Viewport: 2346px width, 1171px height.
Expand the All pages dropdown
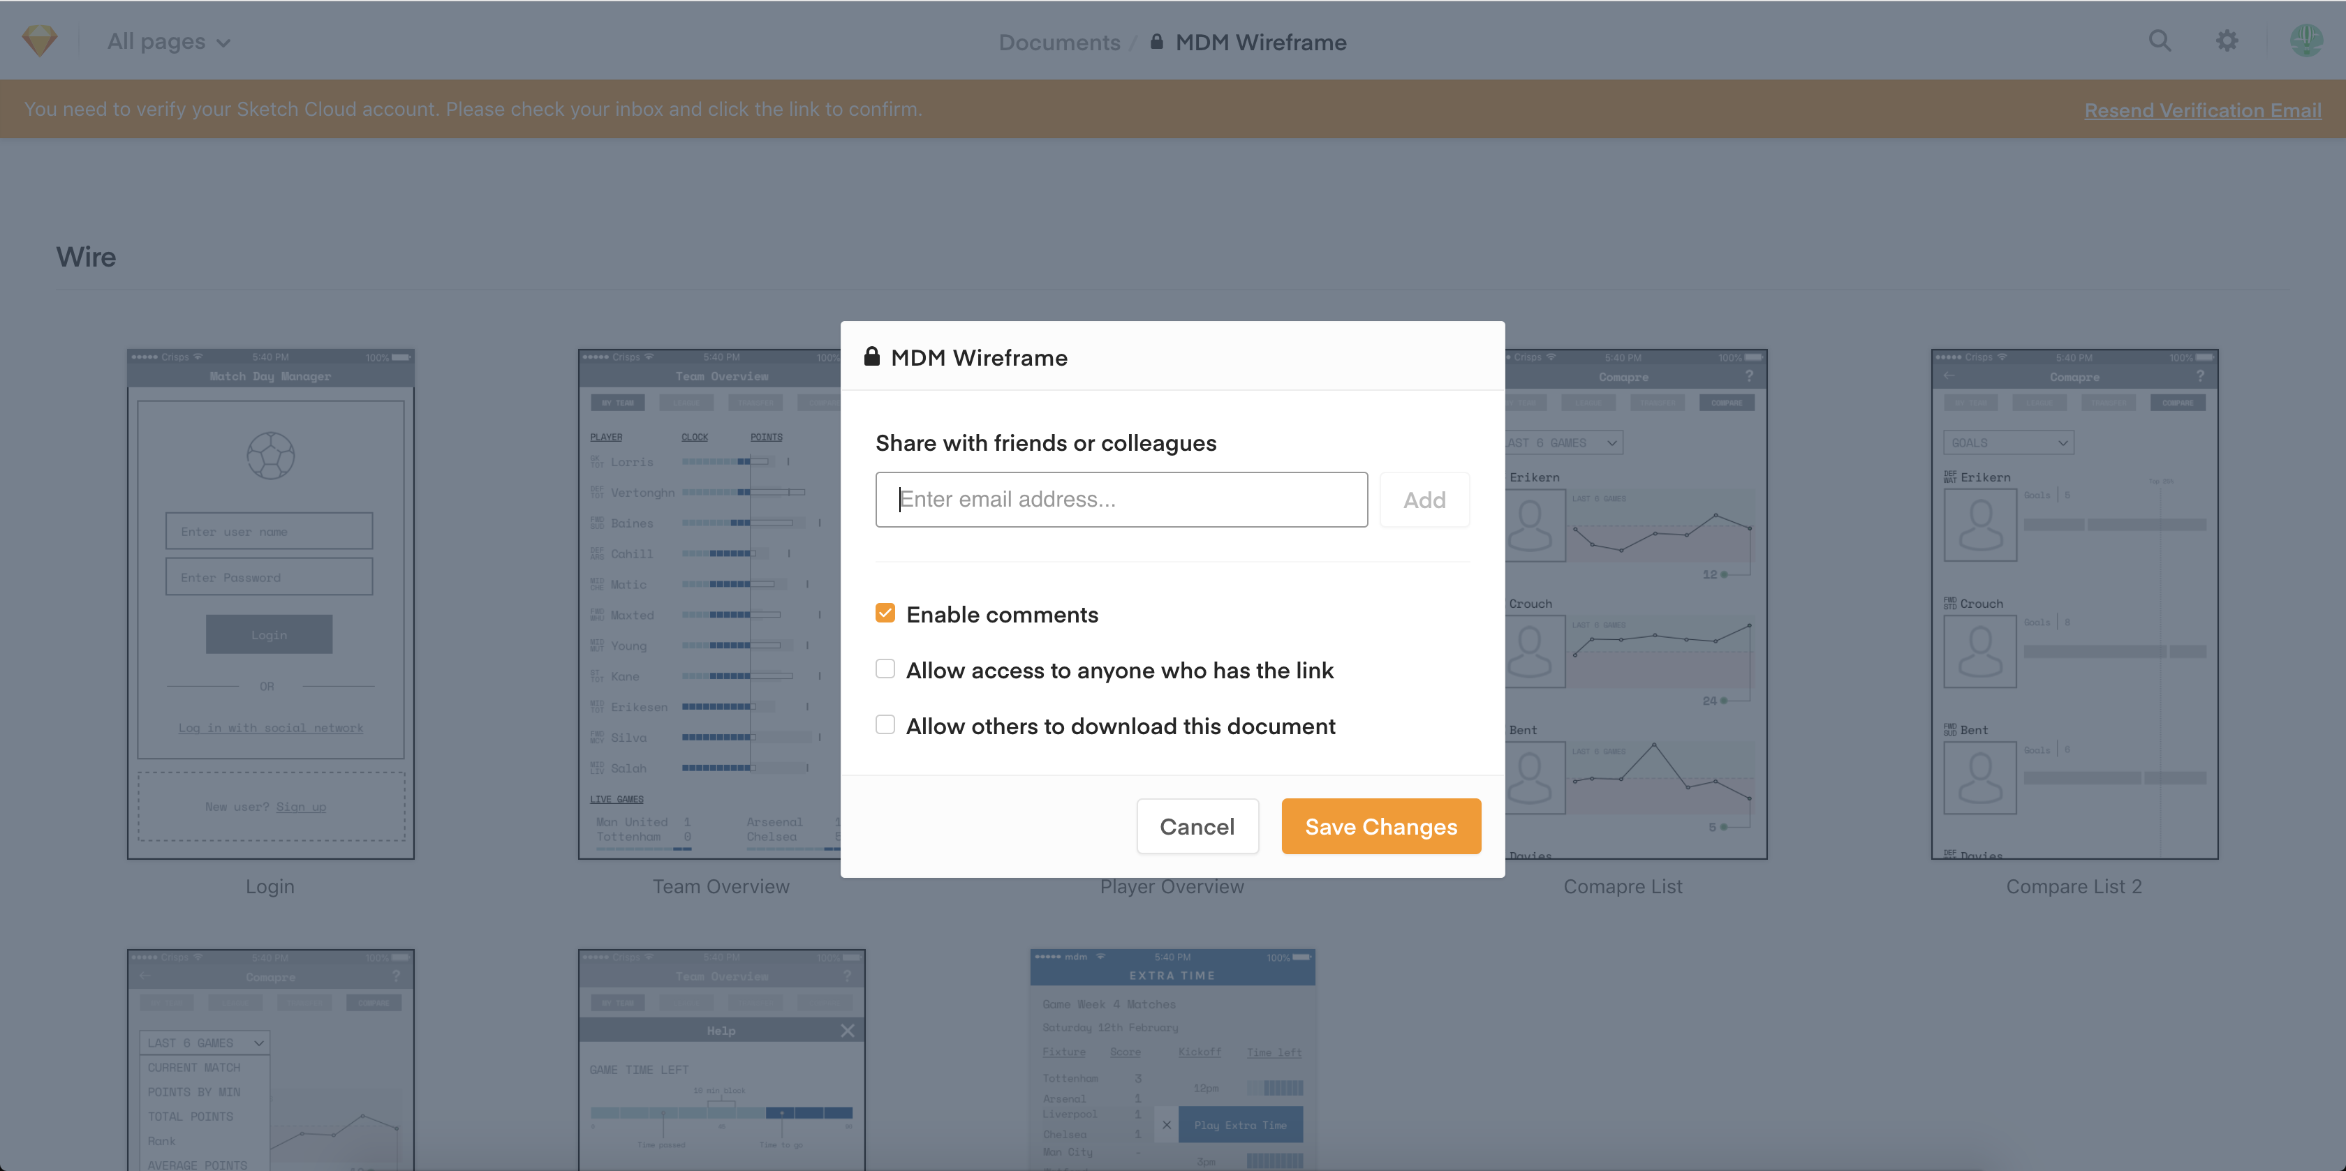170,42
